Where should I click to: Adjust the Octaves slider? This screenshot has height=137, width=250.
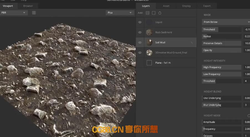pos(221,135)
